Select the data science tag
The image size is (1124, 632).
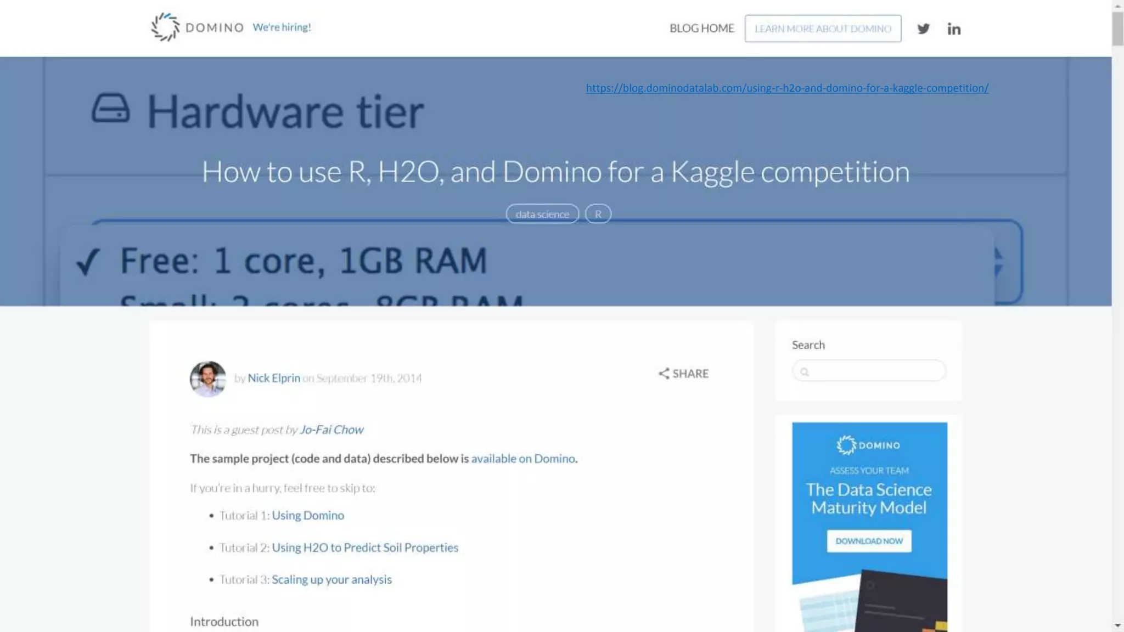pos(542,214)
